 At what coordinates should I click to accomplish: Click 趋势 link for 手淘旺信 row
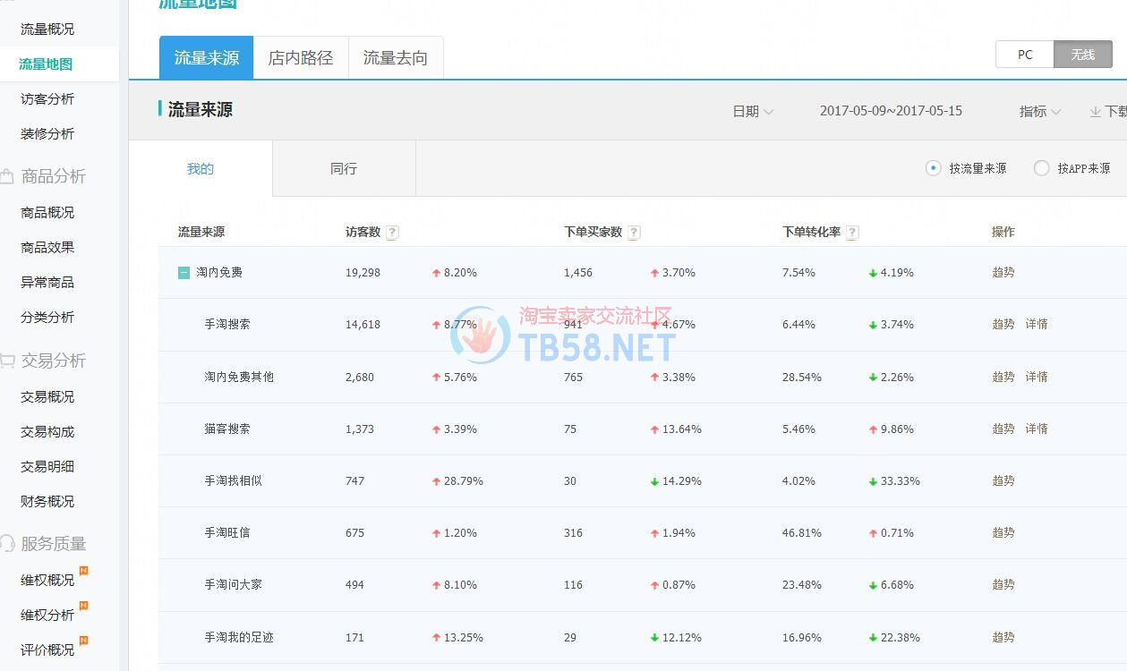pyautogui.click(x=1003, y=533)
